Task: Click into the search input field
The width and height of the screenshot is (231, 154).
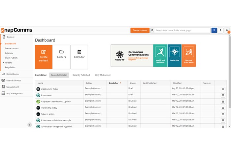Action: coord(182,30)
